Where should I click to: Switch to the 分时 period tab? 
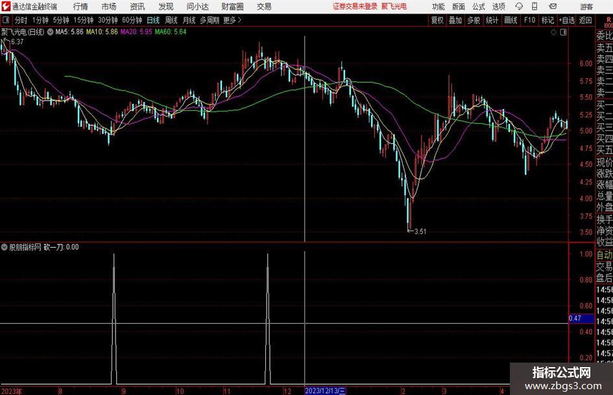(21, 20)
